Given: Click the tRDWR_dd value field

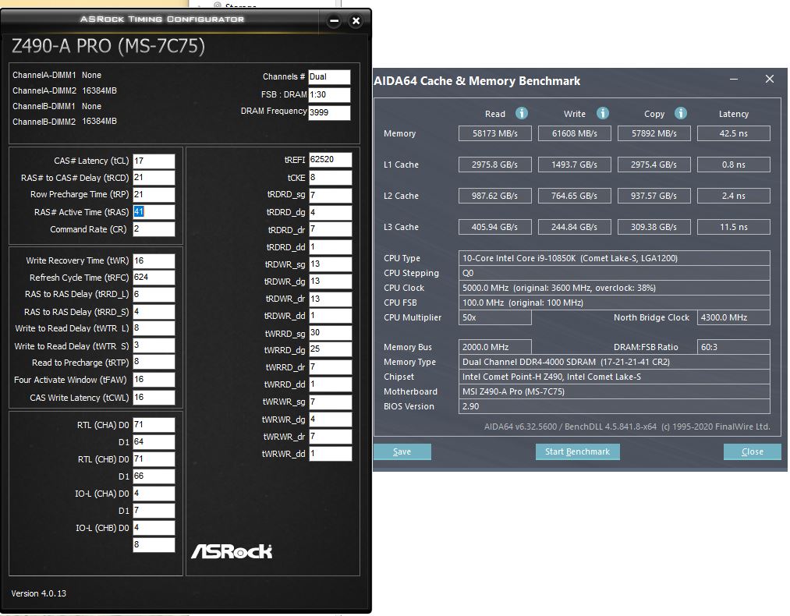Looking at the screenshot, I should (330, 316).
